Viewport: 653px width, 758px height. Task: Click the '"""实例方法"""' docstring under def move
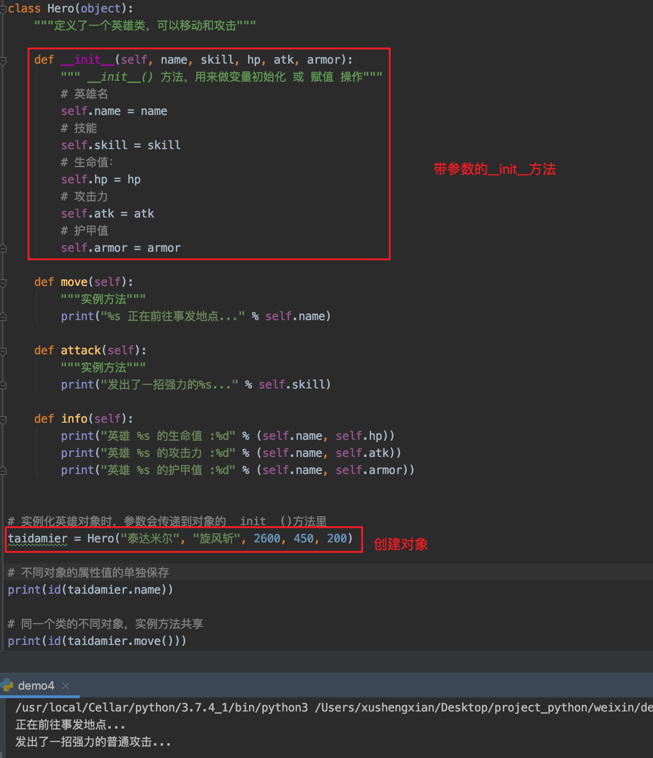pos(103,299)
